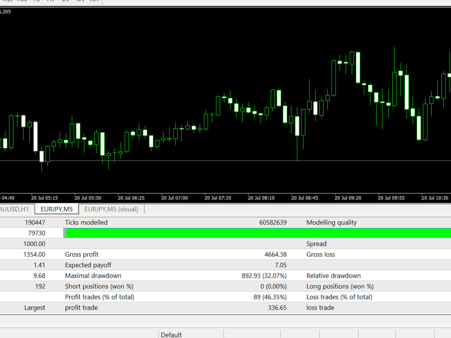451x338 pixels.
Task: Click the 'profit trade' label
Action: click(x=81, y=307)
